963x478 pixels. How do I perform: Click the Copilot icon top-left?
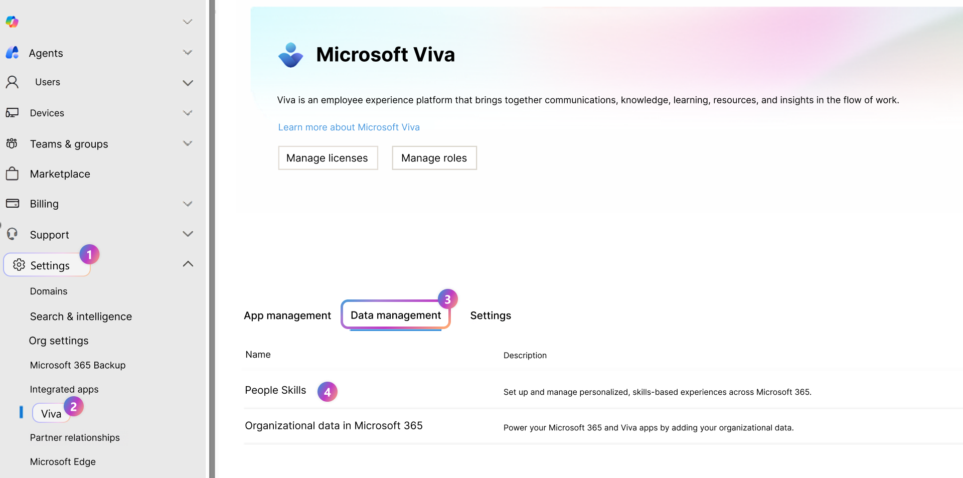12,22
